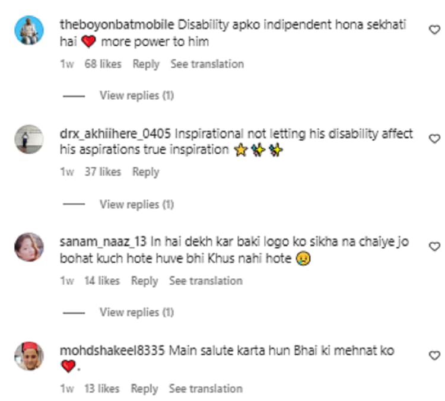Expand replies under sanam_naaz_13's comment

[136, 313]
